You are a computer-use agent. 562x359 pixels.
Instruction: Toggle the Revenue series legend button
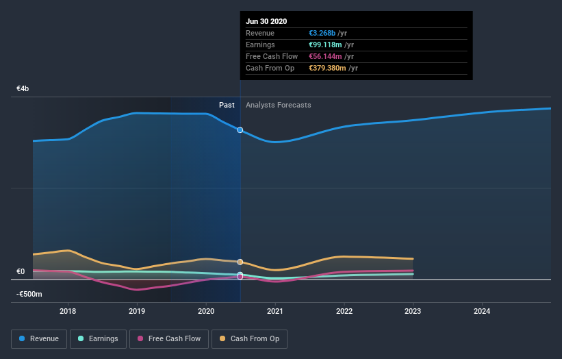[x=39, y=339]
